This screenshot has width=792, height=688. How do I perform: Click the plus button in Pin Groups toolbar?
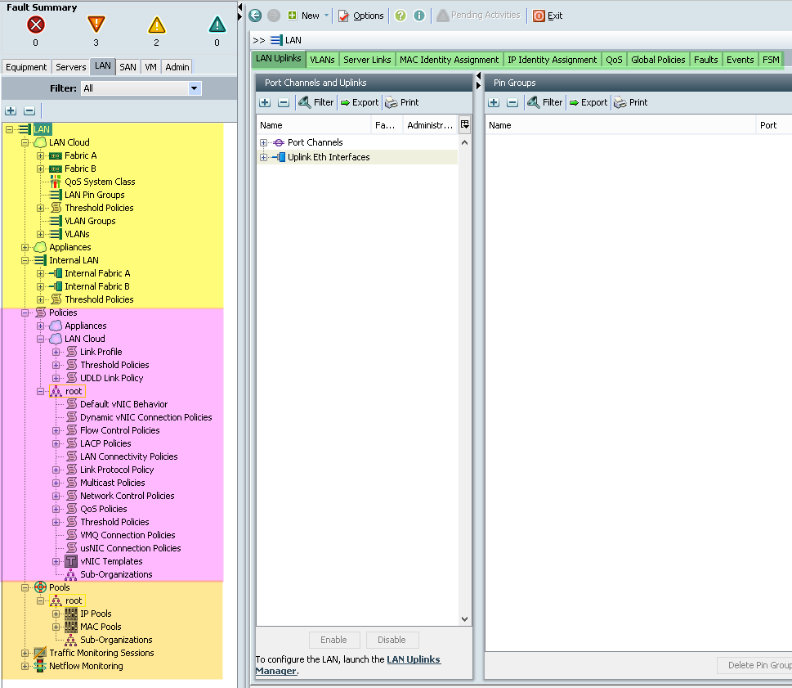(494, 102)
